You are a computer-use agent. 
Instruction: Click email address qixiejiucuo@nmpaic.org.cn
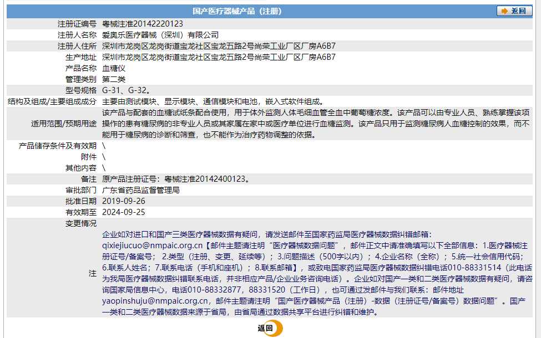[x=152, y=245]
